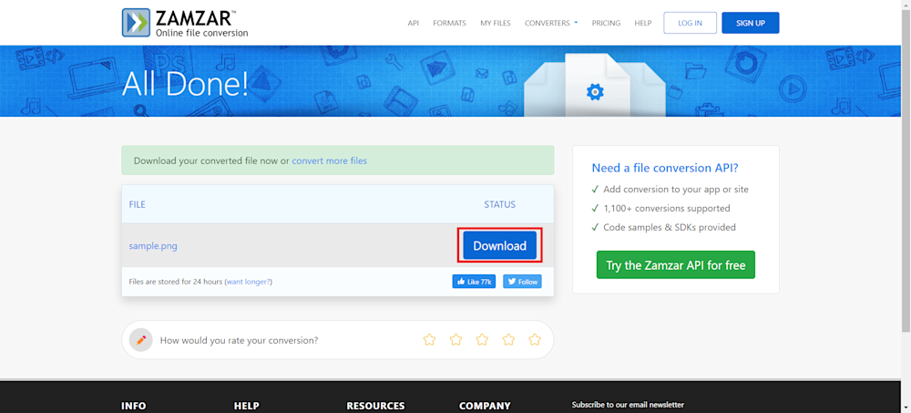Click the convert more files link
911x413 pixels.
[330, 160]
